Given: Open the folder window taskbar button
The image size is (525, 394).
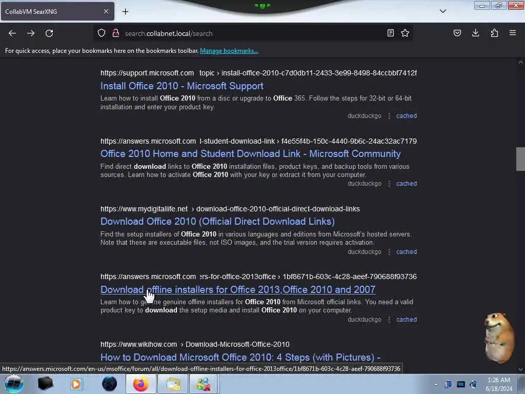Looking at the screenshot, I should pyautogui.click(x=172, y=384).
